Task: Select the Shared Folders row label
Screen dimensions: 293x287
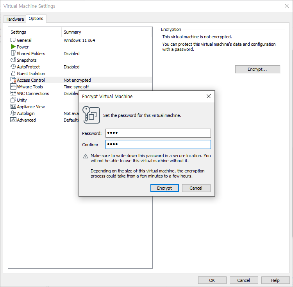Action: click(31, 54)
